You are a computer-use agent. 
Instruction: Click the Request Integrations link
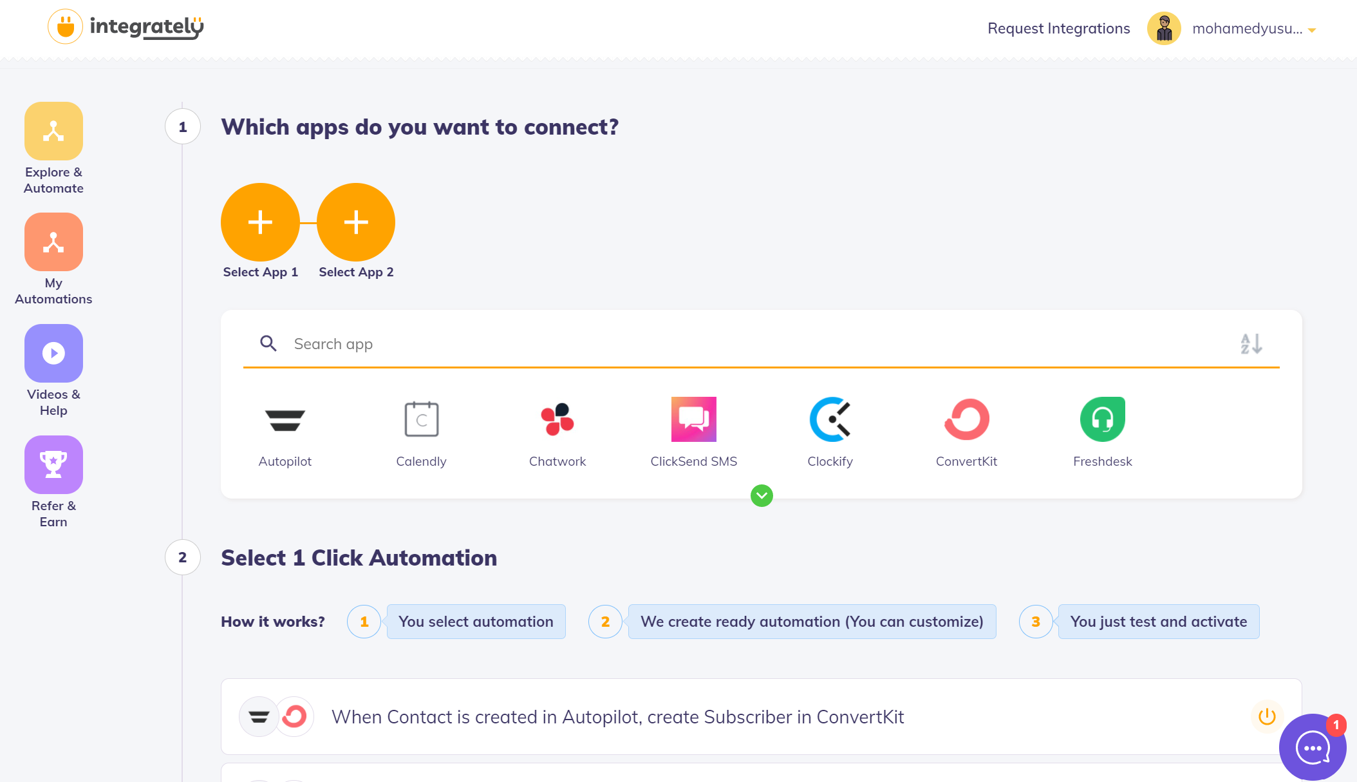coord(1058,28)
